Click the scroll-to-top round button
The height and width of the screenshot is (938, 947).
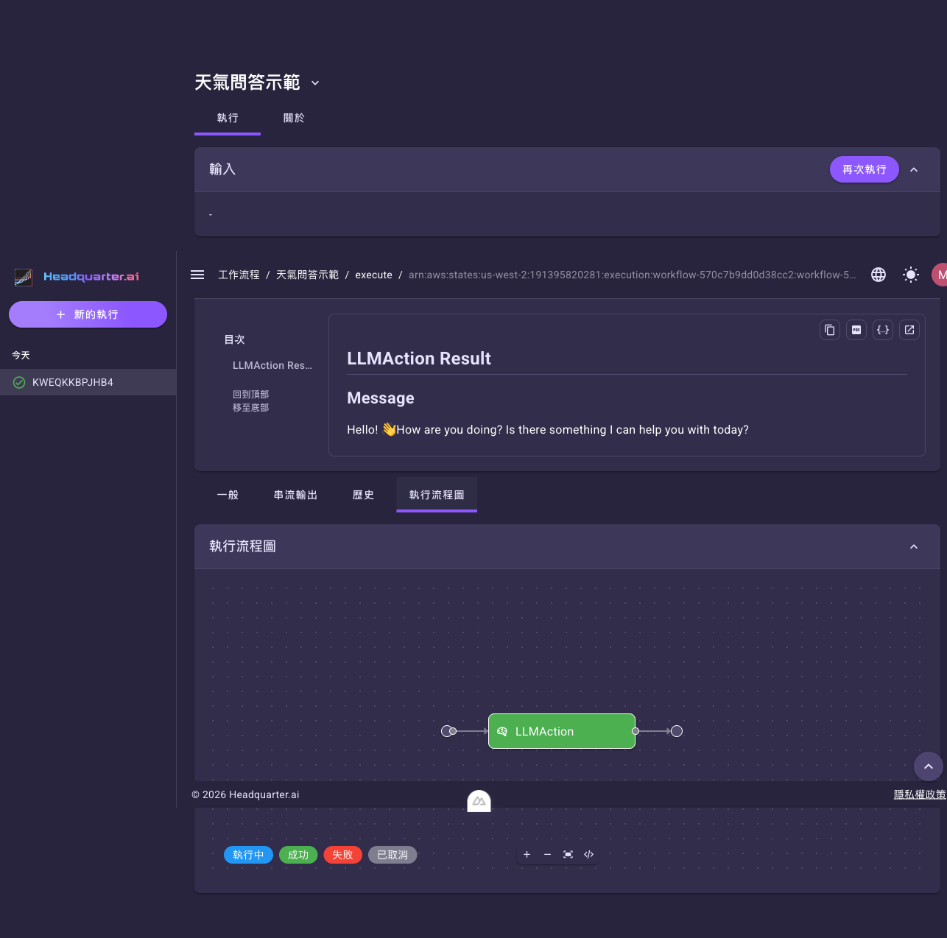[x=929, y=766]
